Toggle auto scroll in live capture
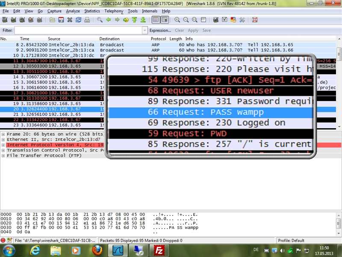The height and width of the screenshot is (257, 342). (165, 20)
